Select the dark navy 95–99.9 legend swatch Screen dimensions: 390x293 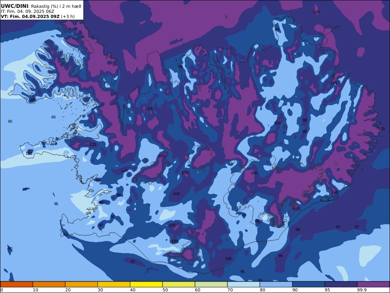341,284
